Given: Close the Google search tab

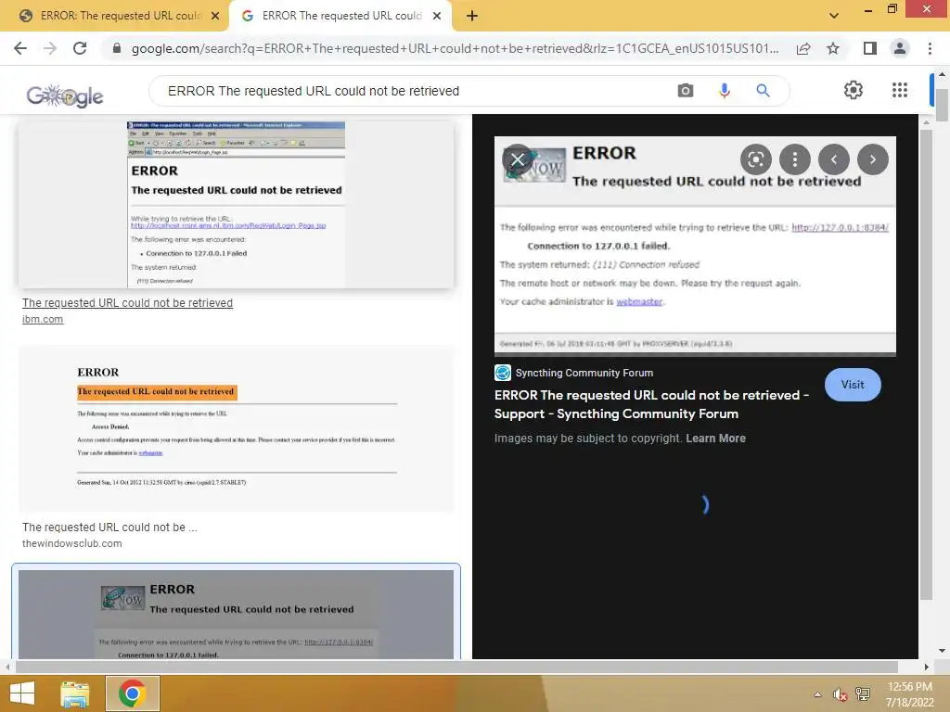Looking at the screenshot, I should tap(437, 16).
